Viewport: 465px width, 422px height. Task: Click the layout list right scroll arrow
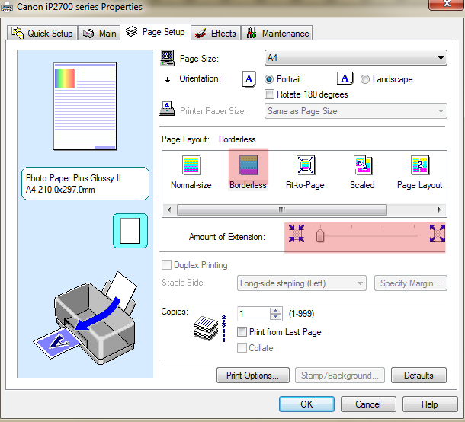click(x=440, y=209)
